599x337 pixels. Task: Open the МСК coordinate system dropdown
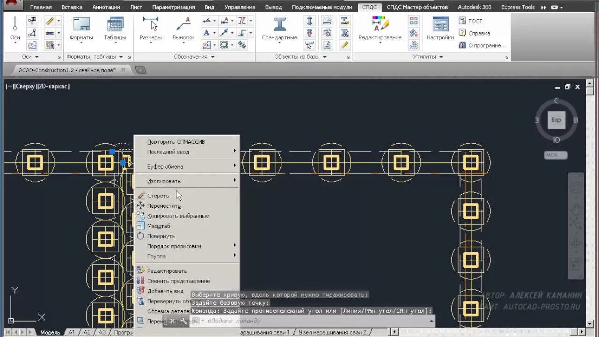(x=556, y=155)
